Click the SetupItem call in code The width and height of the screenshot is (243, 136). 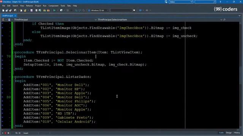click(33, 65)
